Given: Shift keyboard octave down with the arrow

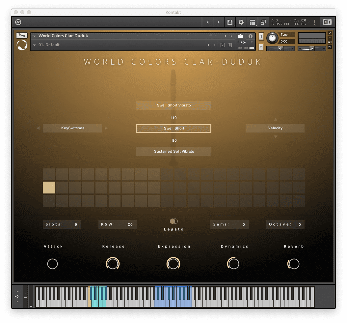Looking at the screenshot, I should (17, 302).
